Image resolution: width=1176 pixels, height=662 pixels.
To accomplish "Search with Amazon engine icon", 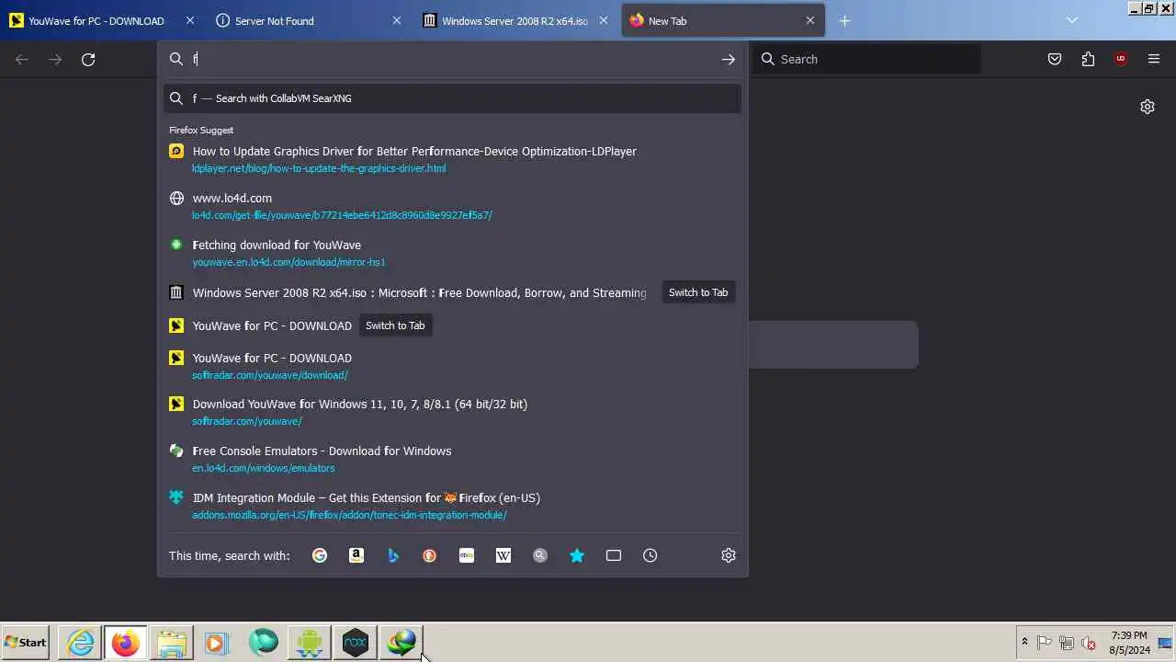I will [356, 555].
